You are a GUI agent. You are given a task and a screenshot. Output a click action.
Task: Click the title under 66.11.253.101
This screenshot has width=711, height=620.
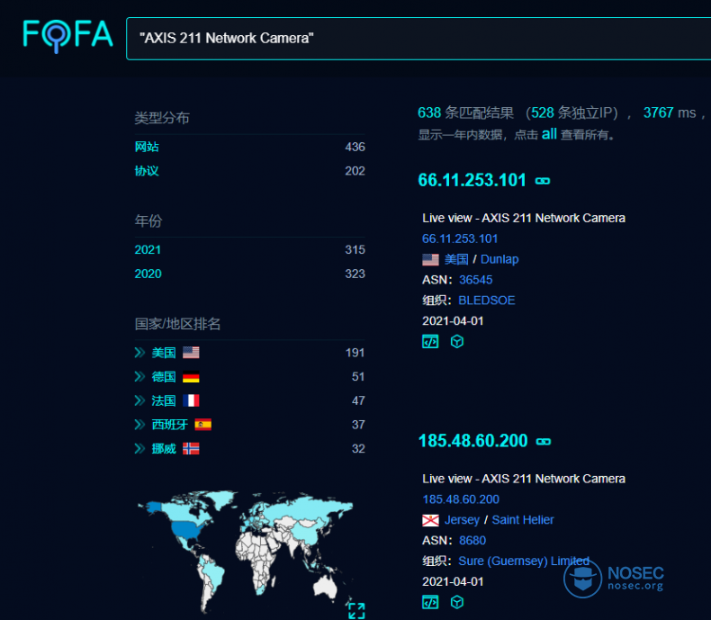click(524, 218)
